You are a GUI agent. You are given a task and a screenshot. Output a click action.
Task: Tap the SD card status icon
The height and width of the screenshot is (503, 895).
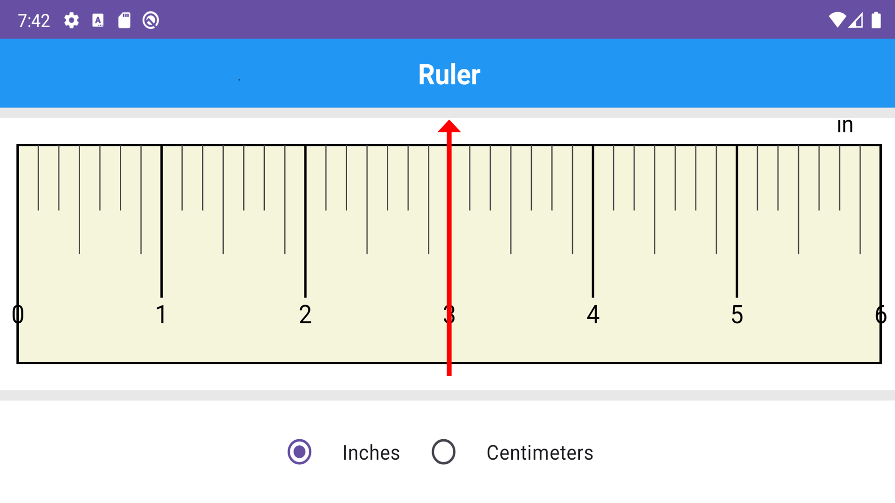point(124,20)
